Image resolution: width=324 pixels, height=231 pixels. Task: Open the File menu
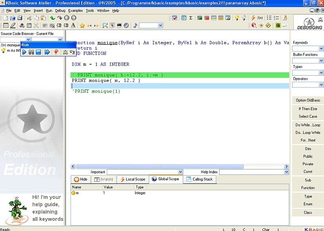(x=9, y=11)
